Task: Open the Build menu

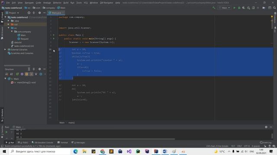Action: tap(66, 3)
